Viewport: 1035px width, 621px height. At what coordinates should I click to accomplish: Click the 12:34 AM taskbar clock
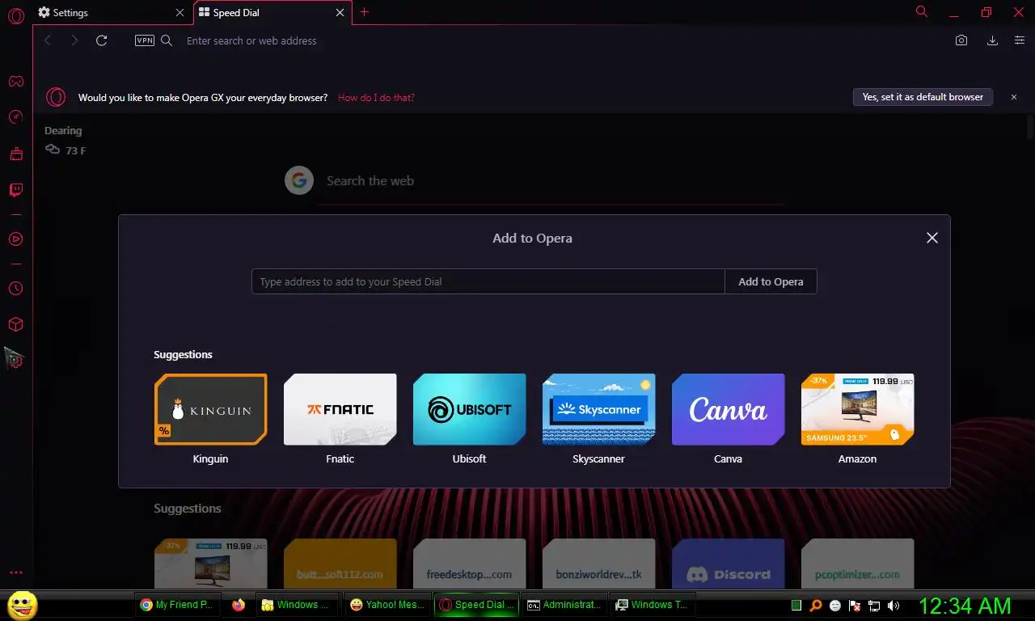(965, 605)
